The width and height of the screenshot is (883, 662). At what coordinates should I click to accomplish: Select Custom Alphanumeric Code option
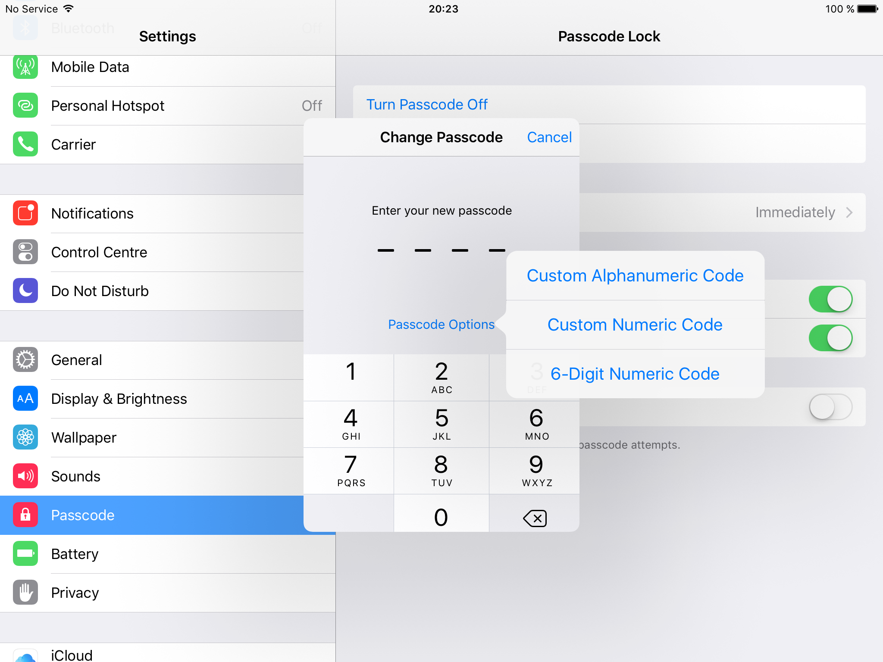[635, 275]
